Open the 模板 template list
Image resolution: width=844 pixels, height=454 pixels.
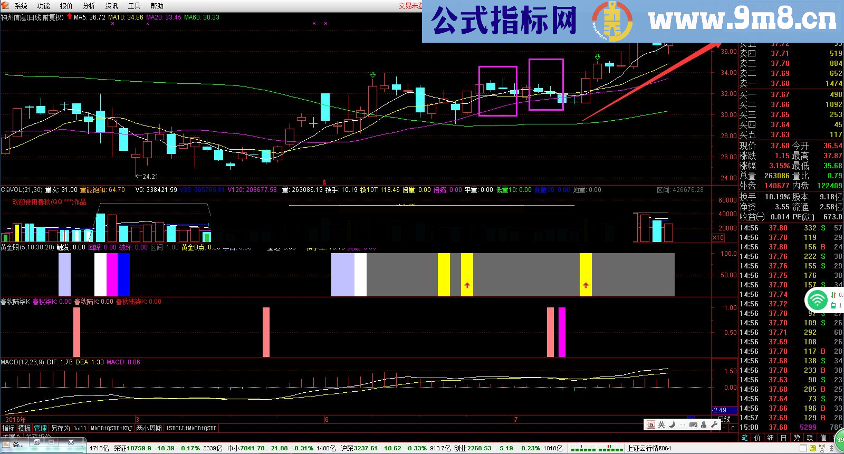pyautogui.click(x=24, y=428)
